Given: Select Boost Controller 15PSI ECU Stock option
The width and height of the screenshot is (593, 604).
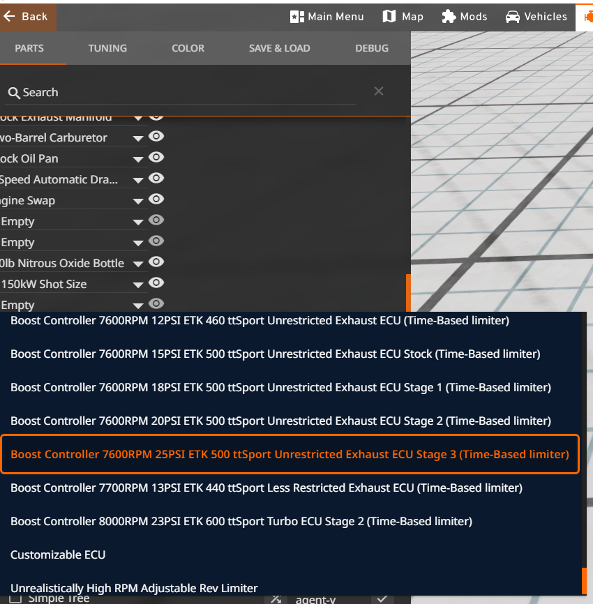Looking at the screenshot, I should tap(290, 354).
